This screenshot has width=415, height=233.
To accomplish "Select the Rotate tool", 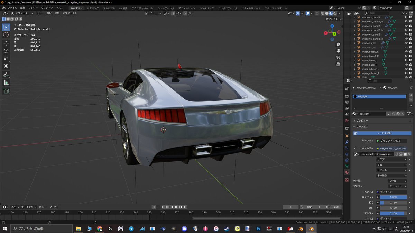I will pos(6,51).
